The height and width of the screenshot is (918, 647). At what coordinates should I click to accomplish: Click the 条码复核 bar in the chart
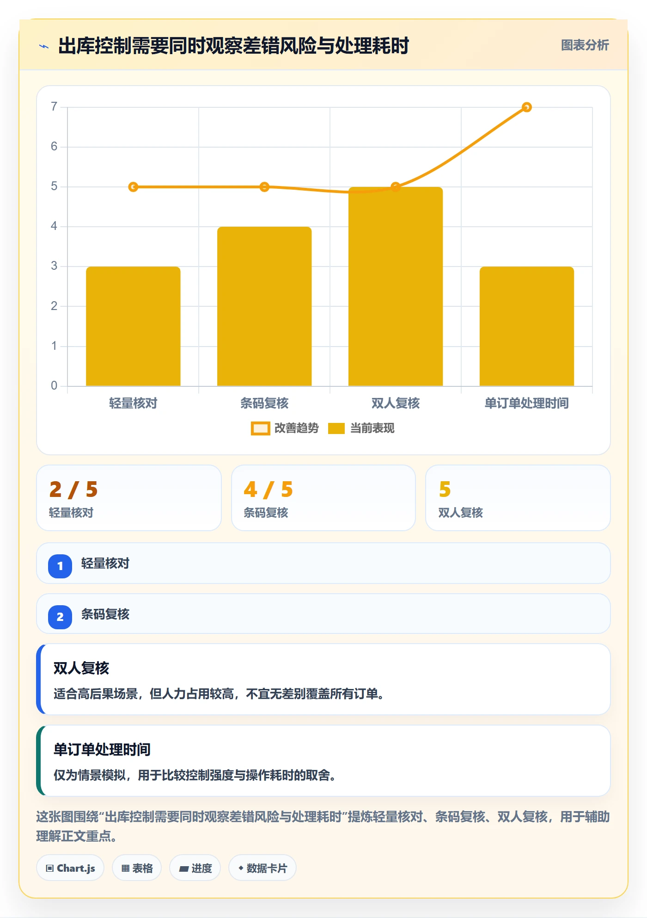pyautogui.click(x=264, y=306)
